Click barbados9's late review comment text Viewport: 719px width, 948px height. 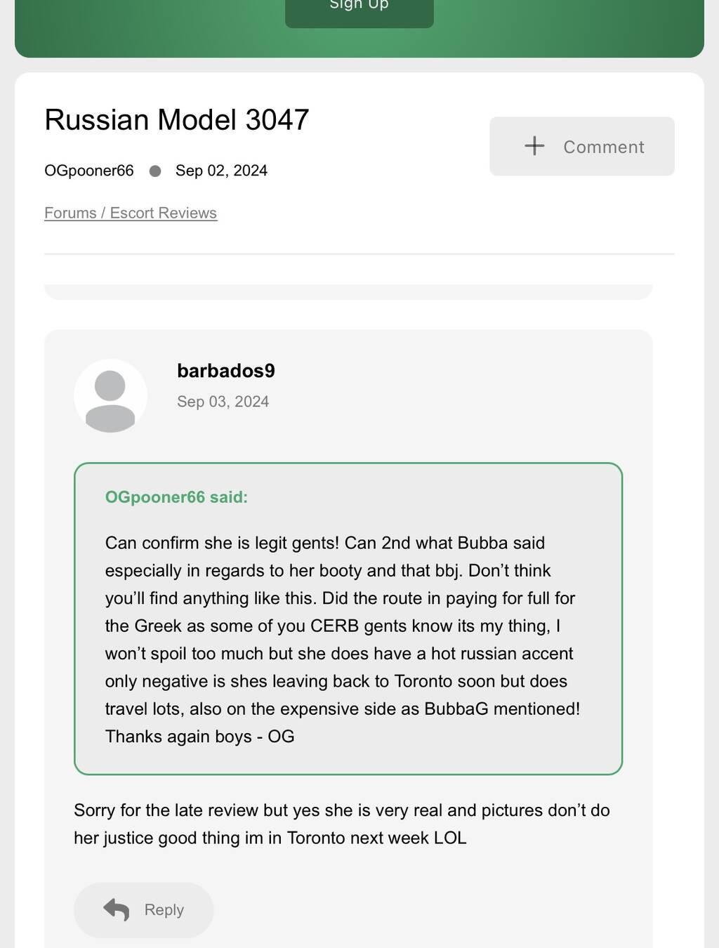click(341, 824)
